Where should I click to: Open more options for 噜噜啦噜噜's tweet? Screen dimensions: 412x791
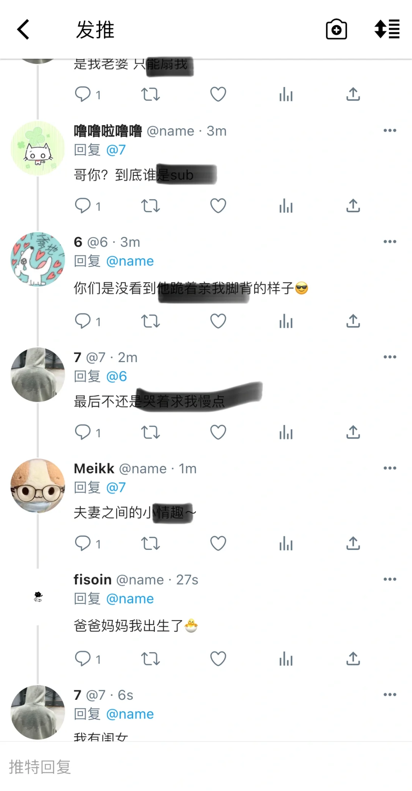390,130
